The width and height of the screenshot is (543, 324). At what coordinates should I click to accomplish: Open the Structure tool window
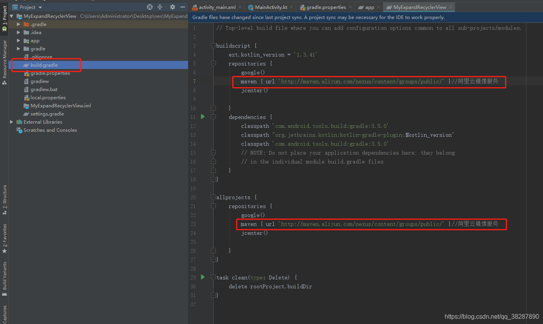click(x=4, y=200)
